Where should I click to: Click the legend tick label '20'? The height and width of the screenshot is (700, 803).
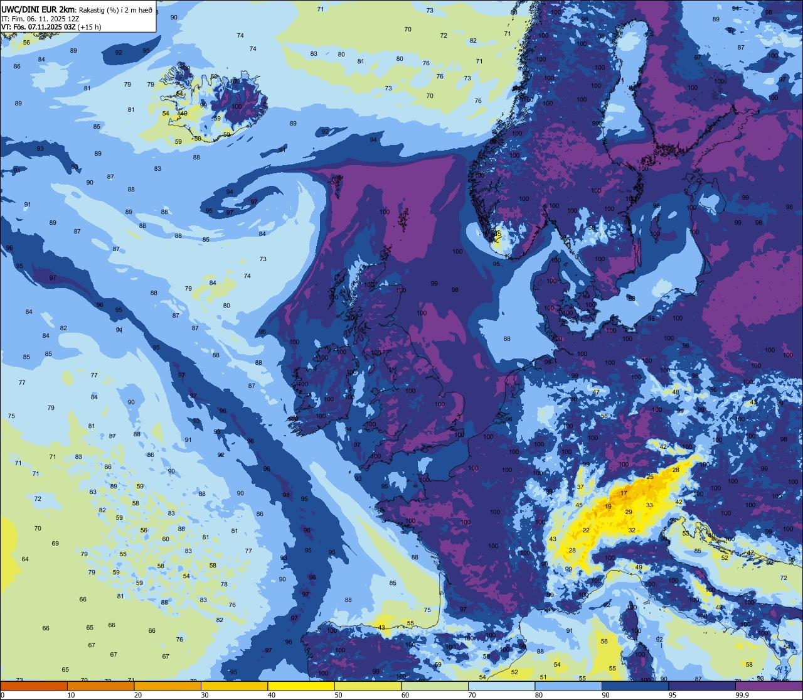tap(138, 695)
